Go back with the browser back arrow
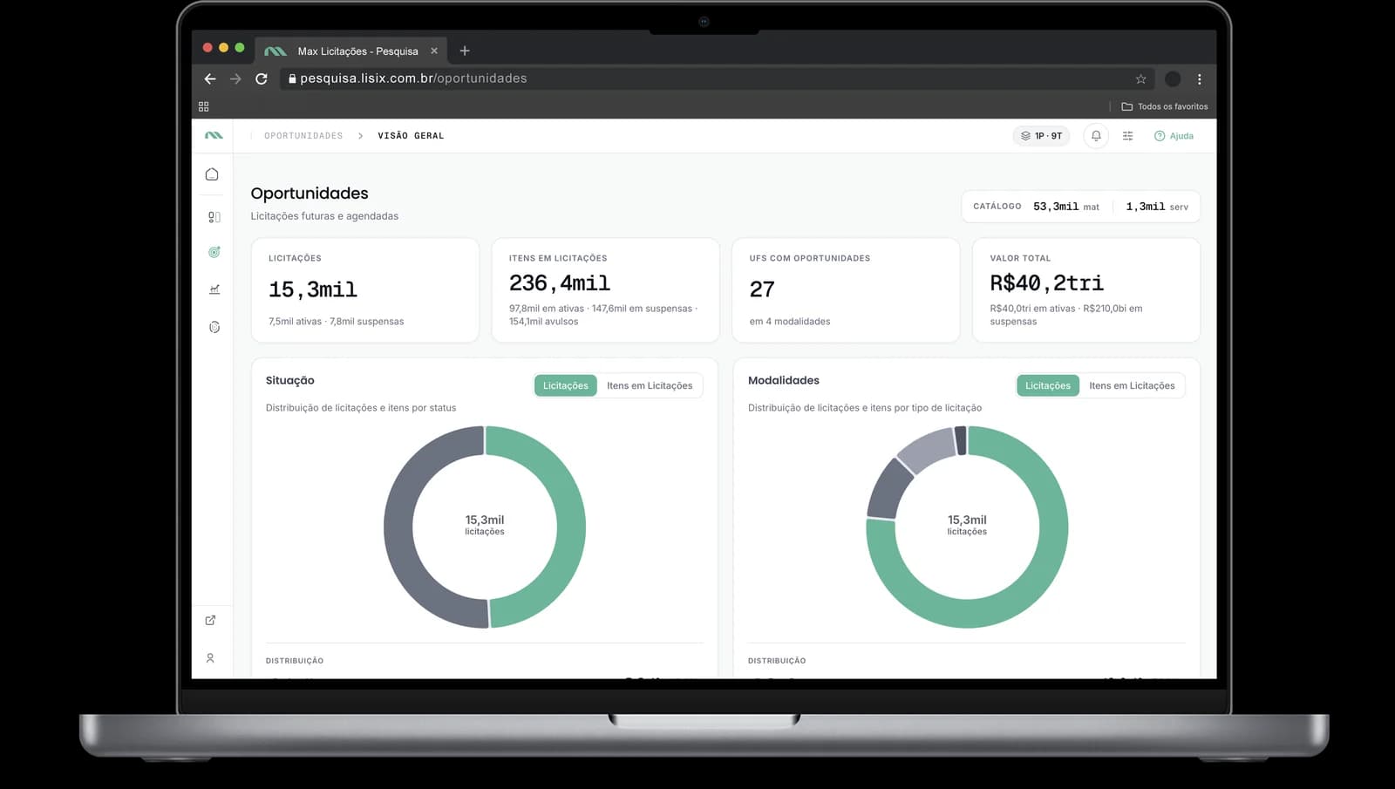This screenshot has width=1395, height=789. click(x=210, y=78)
